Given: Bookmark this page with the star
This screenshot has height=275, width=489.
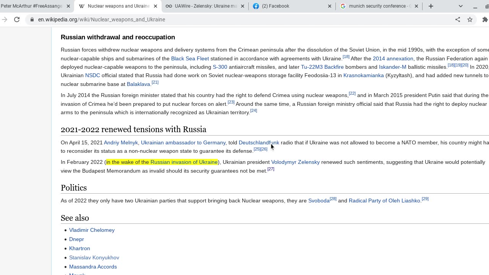Looking at the screenshot, I should click(470, 19).
